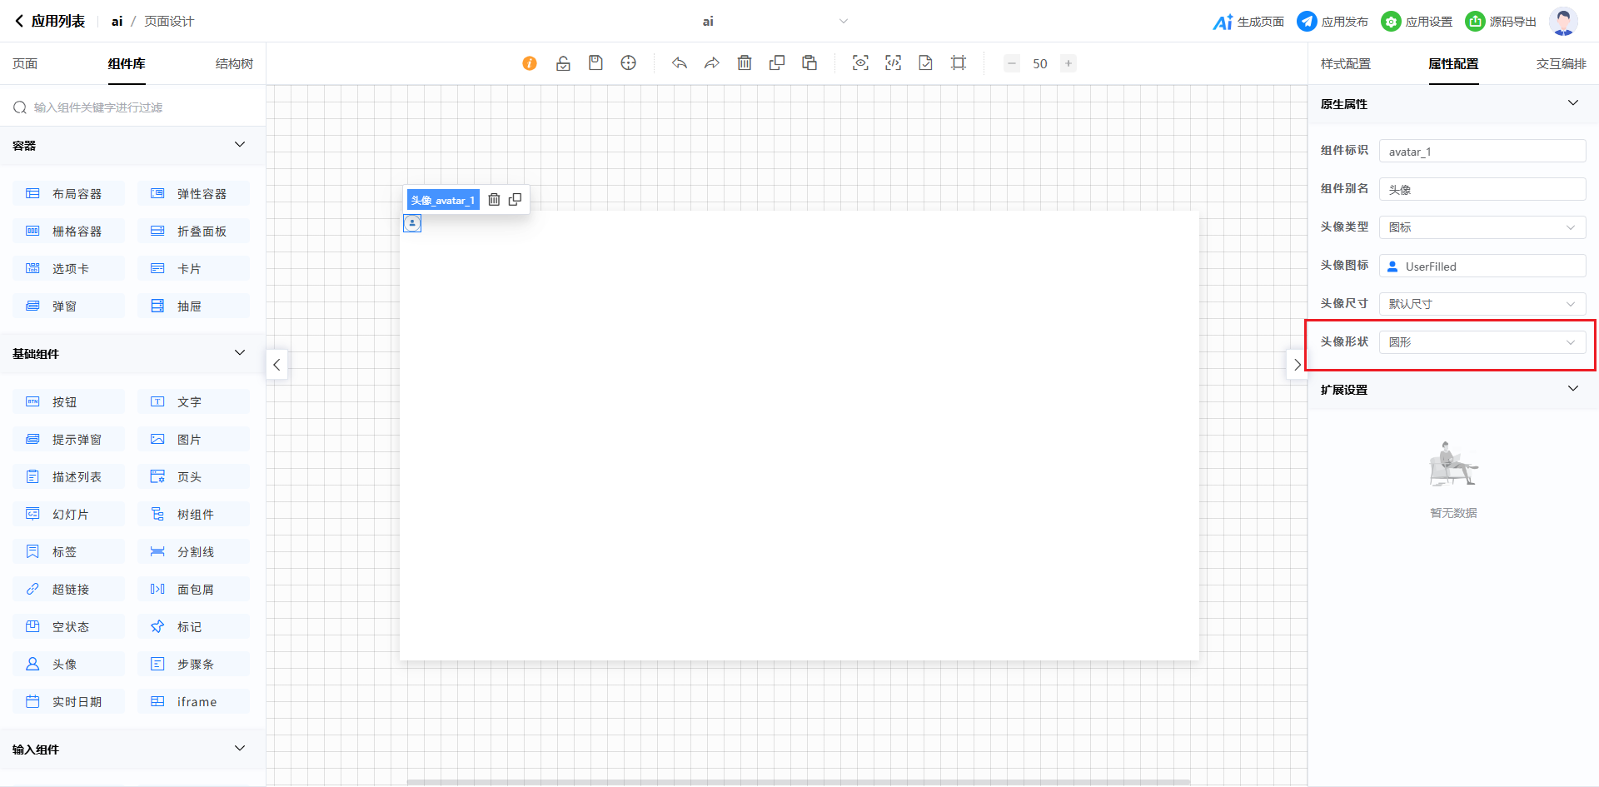This screenshot has width=1599, height=787.
Task: Click the paste clipboard icon in toolbar
Action: click(809, 63)
